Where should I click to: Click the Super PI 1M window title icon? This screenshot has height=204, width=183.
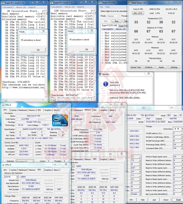[3, 3]
